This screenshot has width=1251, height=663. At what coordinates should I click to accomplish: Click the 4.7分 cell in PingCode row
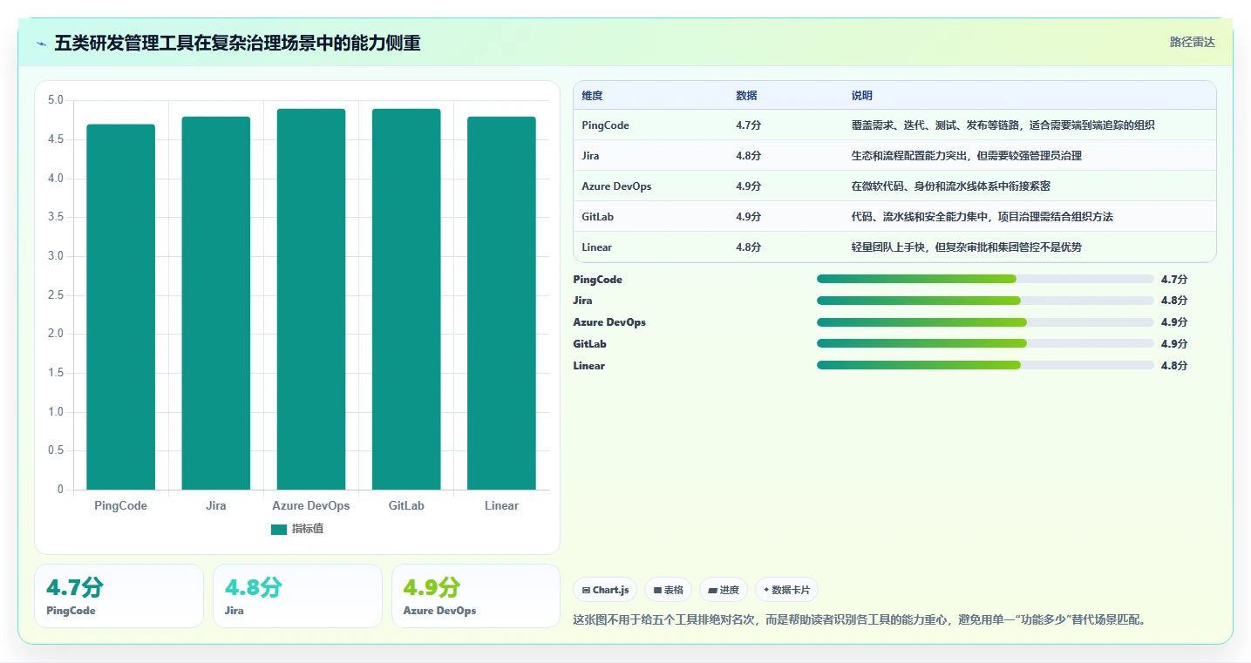[748, 125]
